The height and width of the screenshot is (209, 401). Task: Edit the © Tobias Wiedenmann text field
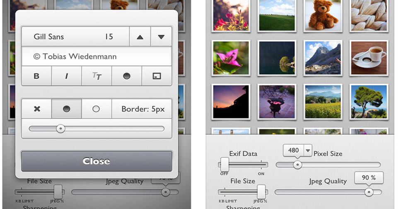[97, 57]
